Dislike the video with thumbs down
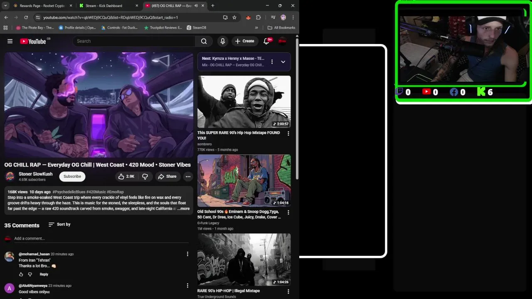The width and height of the screenshot is (532, 299). point(145,176)
